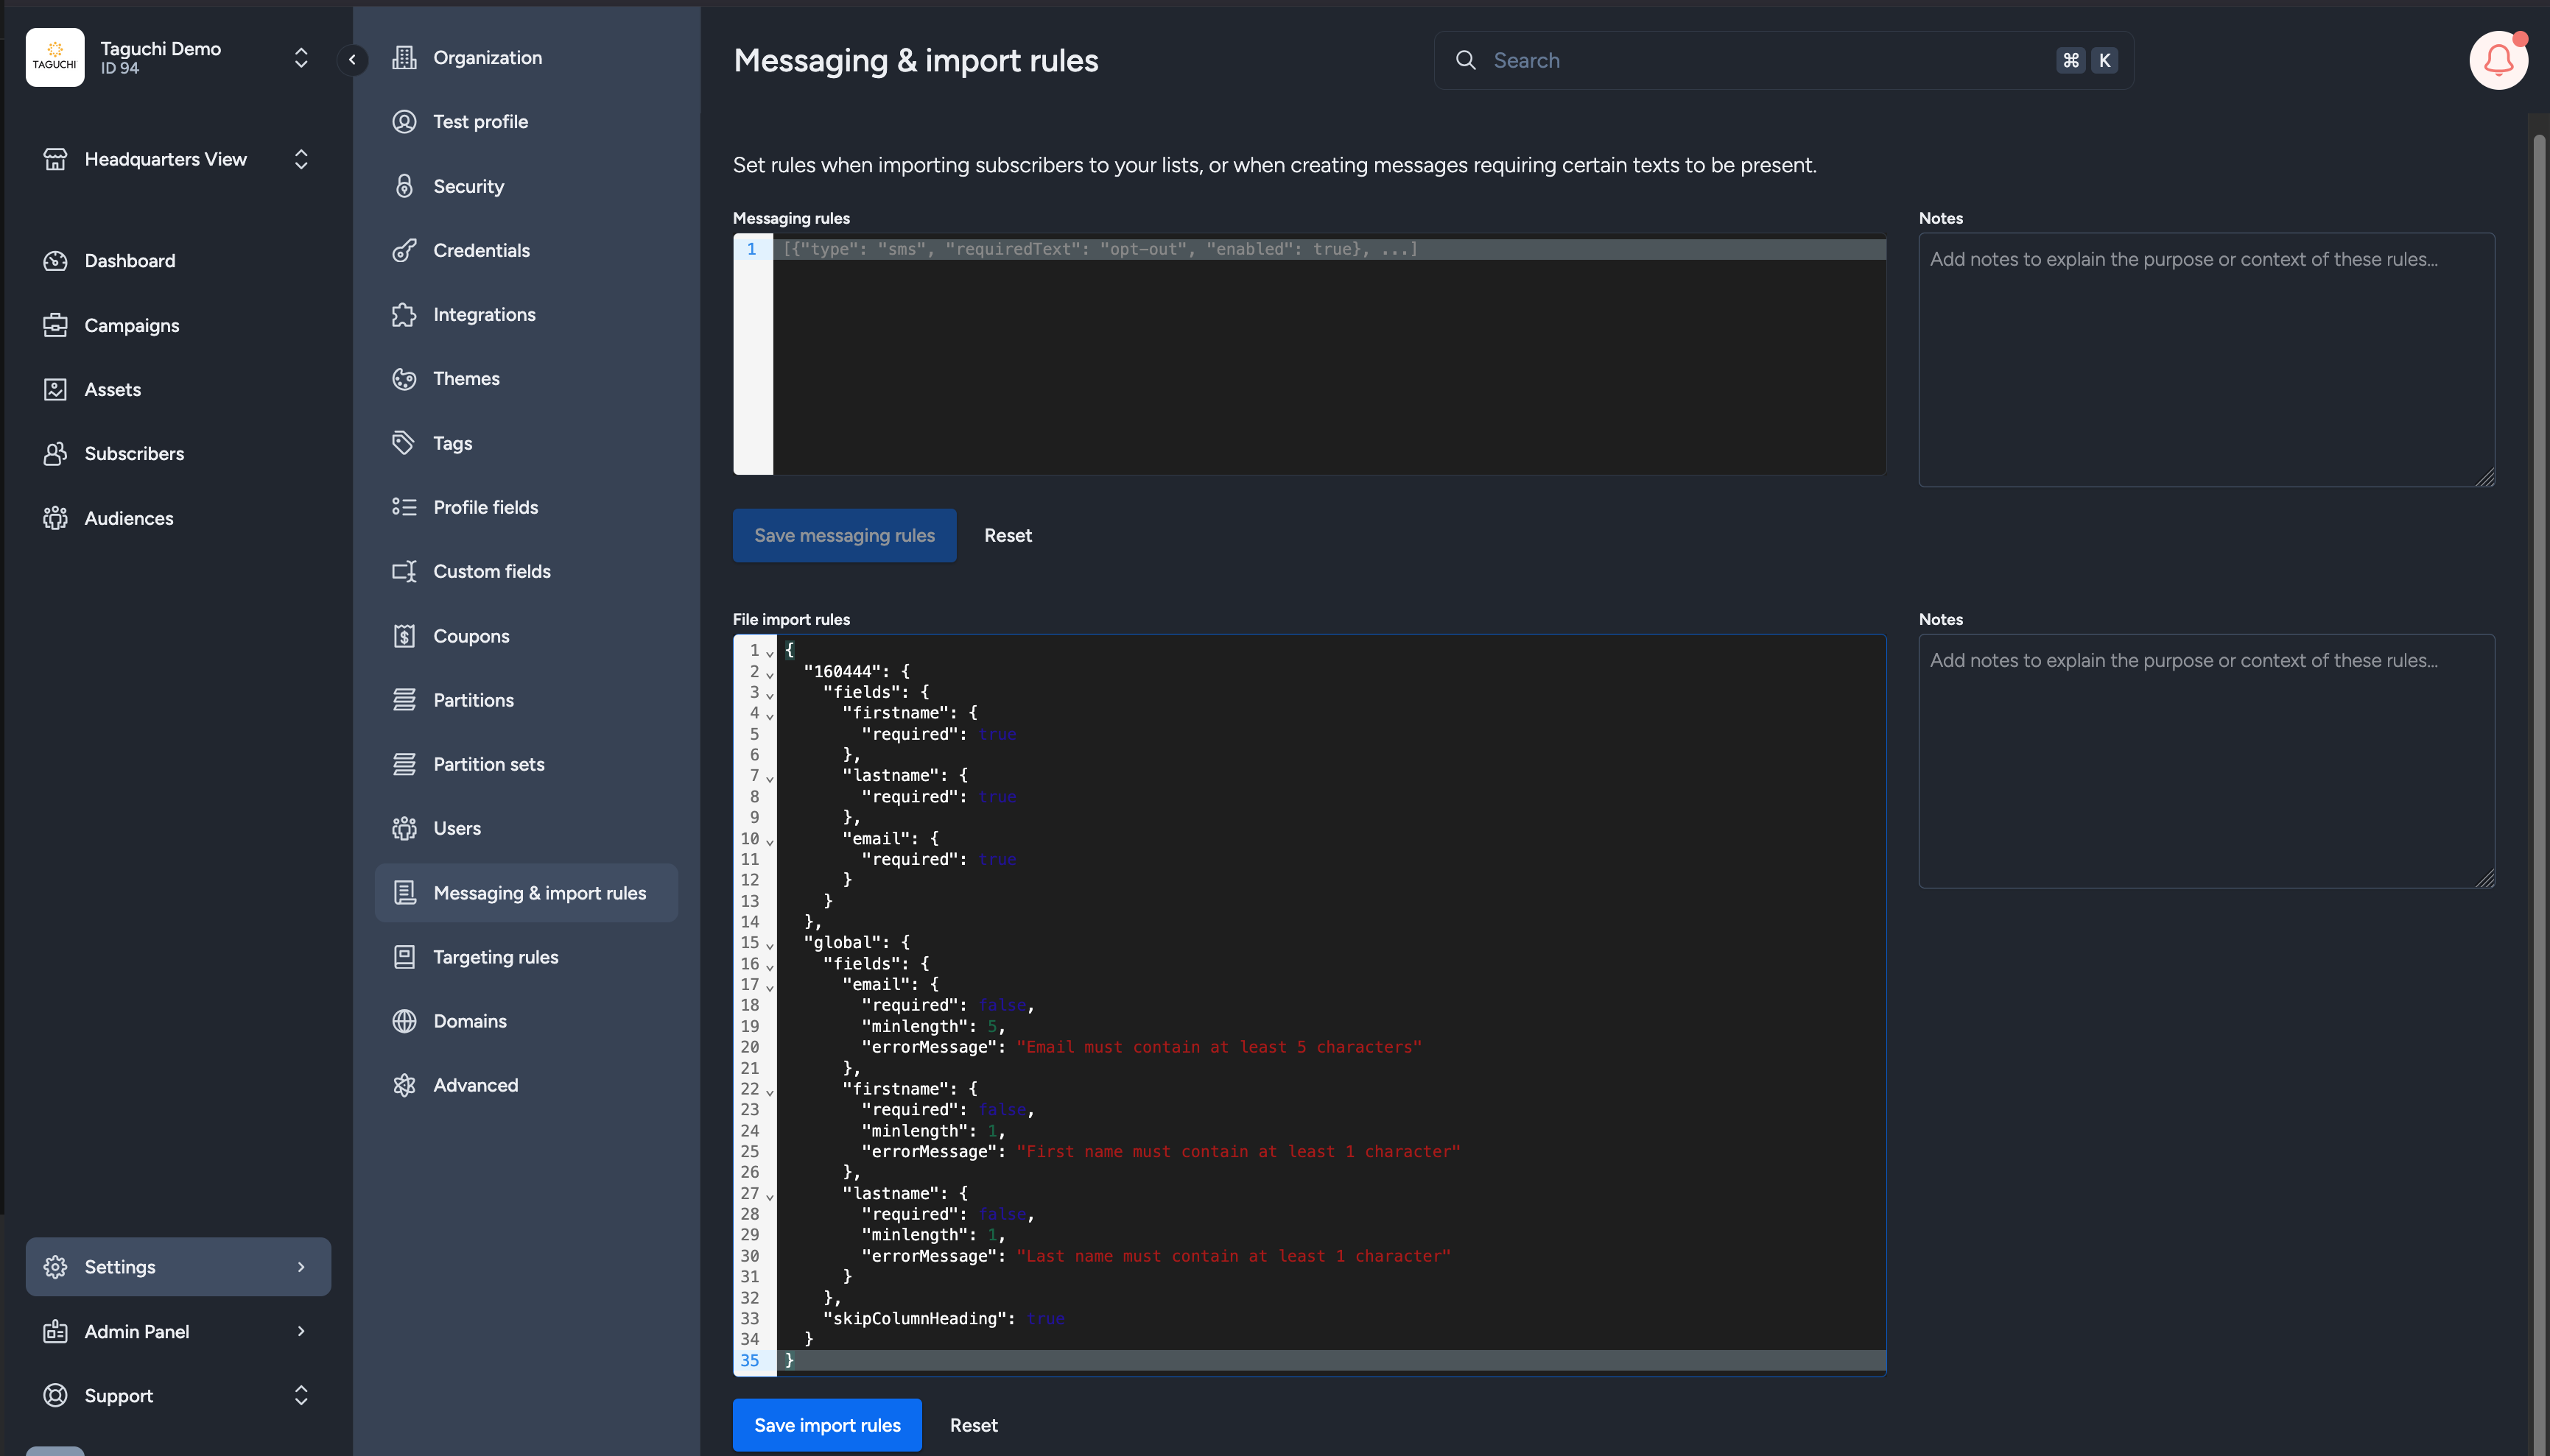The image size is (2550, 1456).
Task: Click the Messaging rules notes textarea
Action: coord(2206,360)
